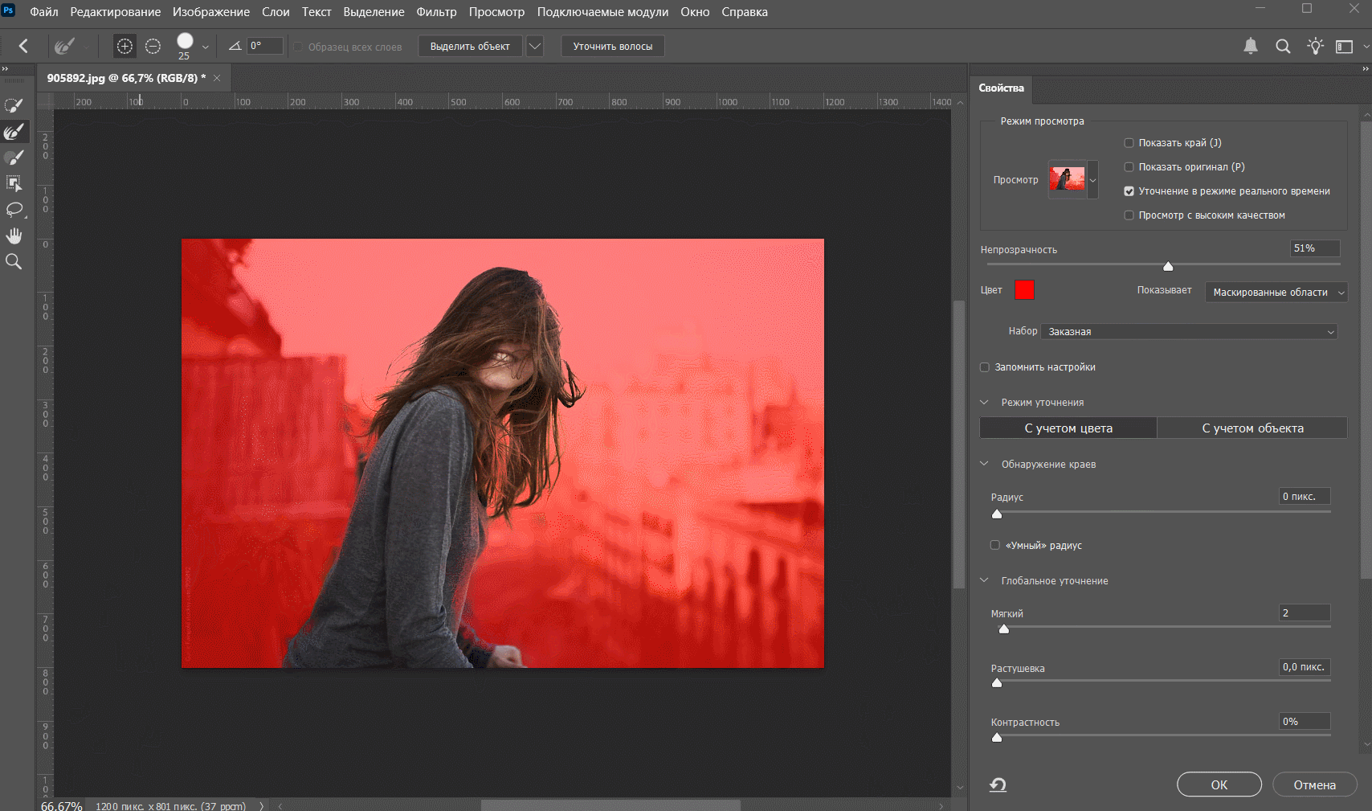Enable «Умный» радиус checkbox
1372x811 pixels.
coord(995,545)
